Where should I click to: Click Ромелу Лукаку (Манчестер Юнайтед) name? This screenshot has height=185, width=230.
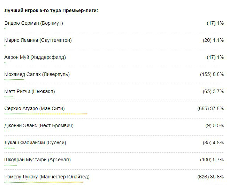[x=47, y=177]
